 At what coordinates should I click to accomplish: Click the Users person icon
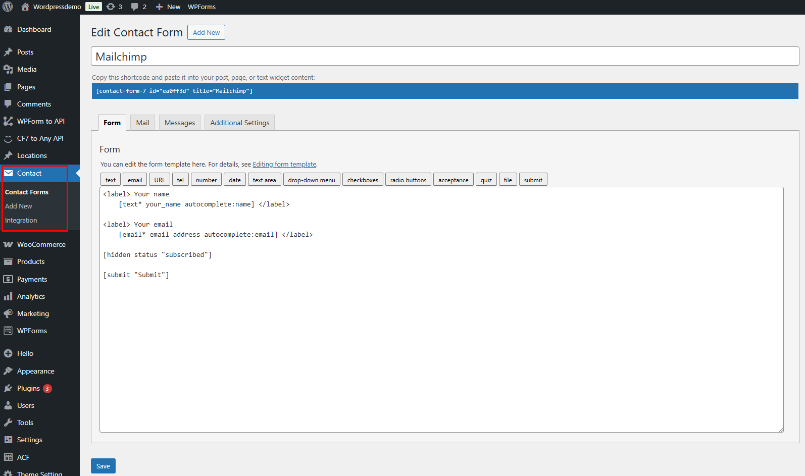pos(8,405)
